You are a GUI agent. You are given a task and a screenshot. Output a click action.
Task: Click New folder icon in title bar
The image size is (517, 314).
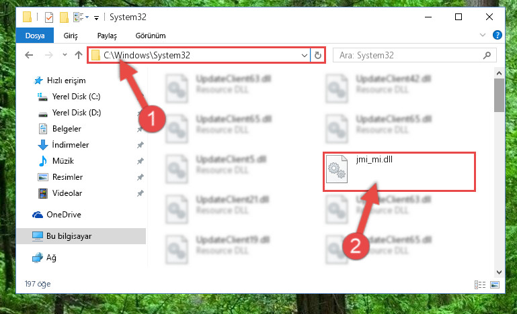pos(64,17)
